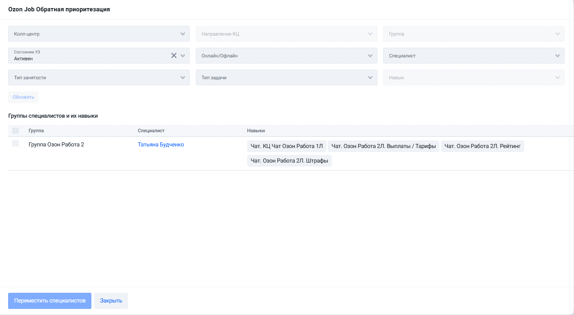Click the Активен value in Состояние УЗ
The width and height of the screenshot is (574, 315).
23,59
